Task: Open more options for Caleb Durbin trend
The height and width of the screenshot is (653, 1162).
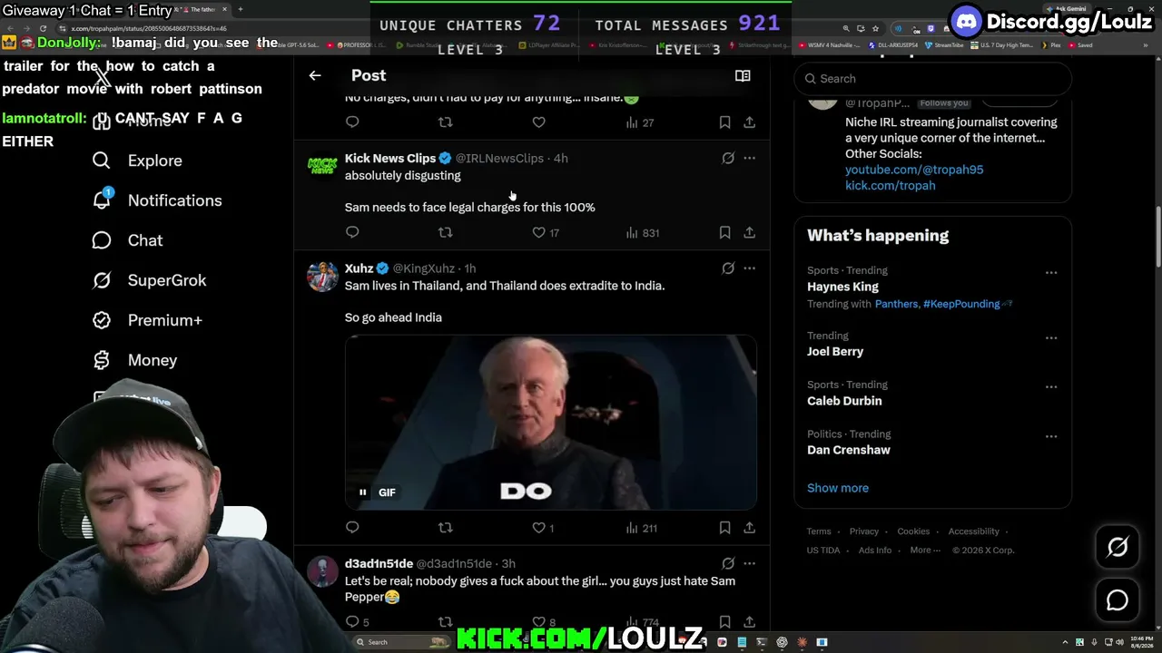Action: [x=1051, y=386]
